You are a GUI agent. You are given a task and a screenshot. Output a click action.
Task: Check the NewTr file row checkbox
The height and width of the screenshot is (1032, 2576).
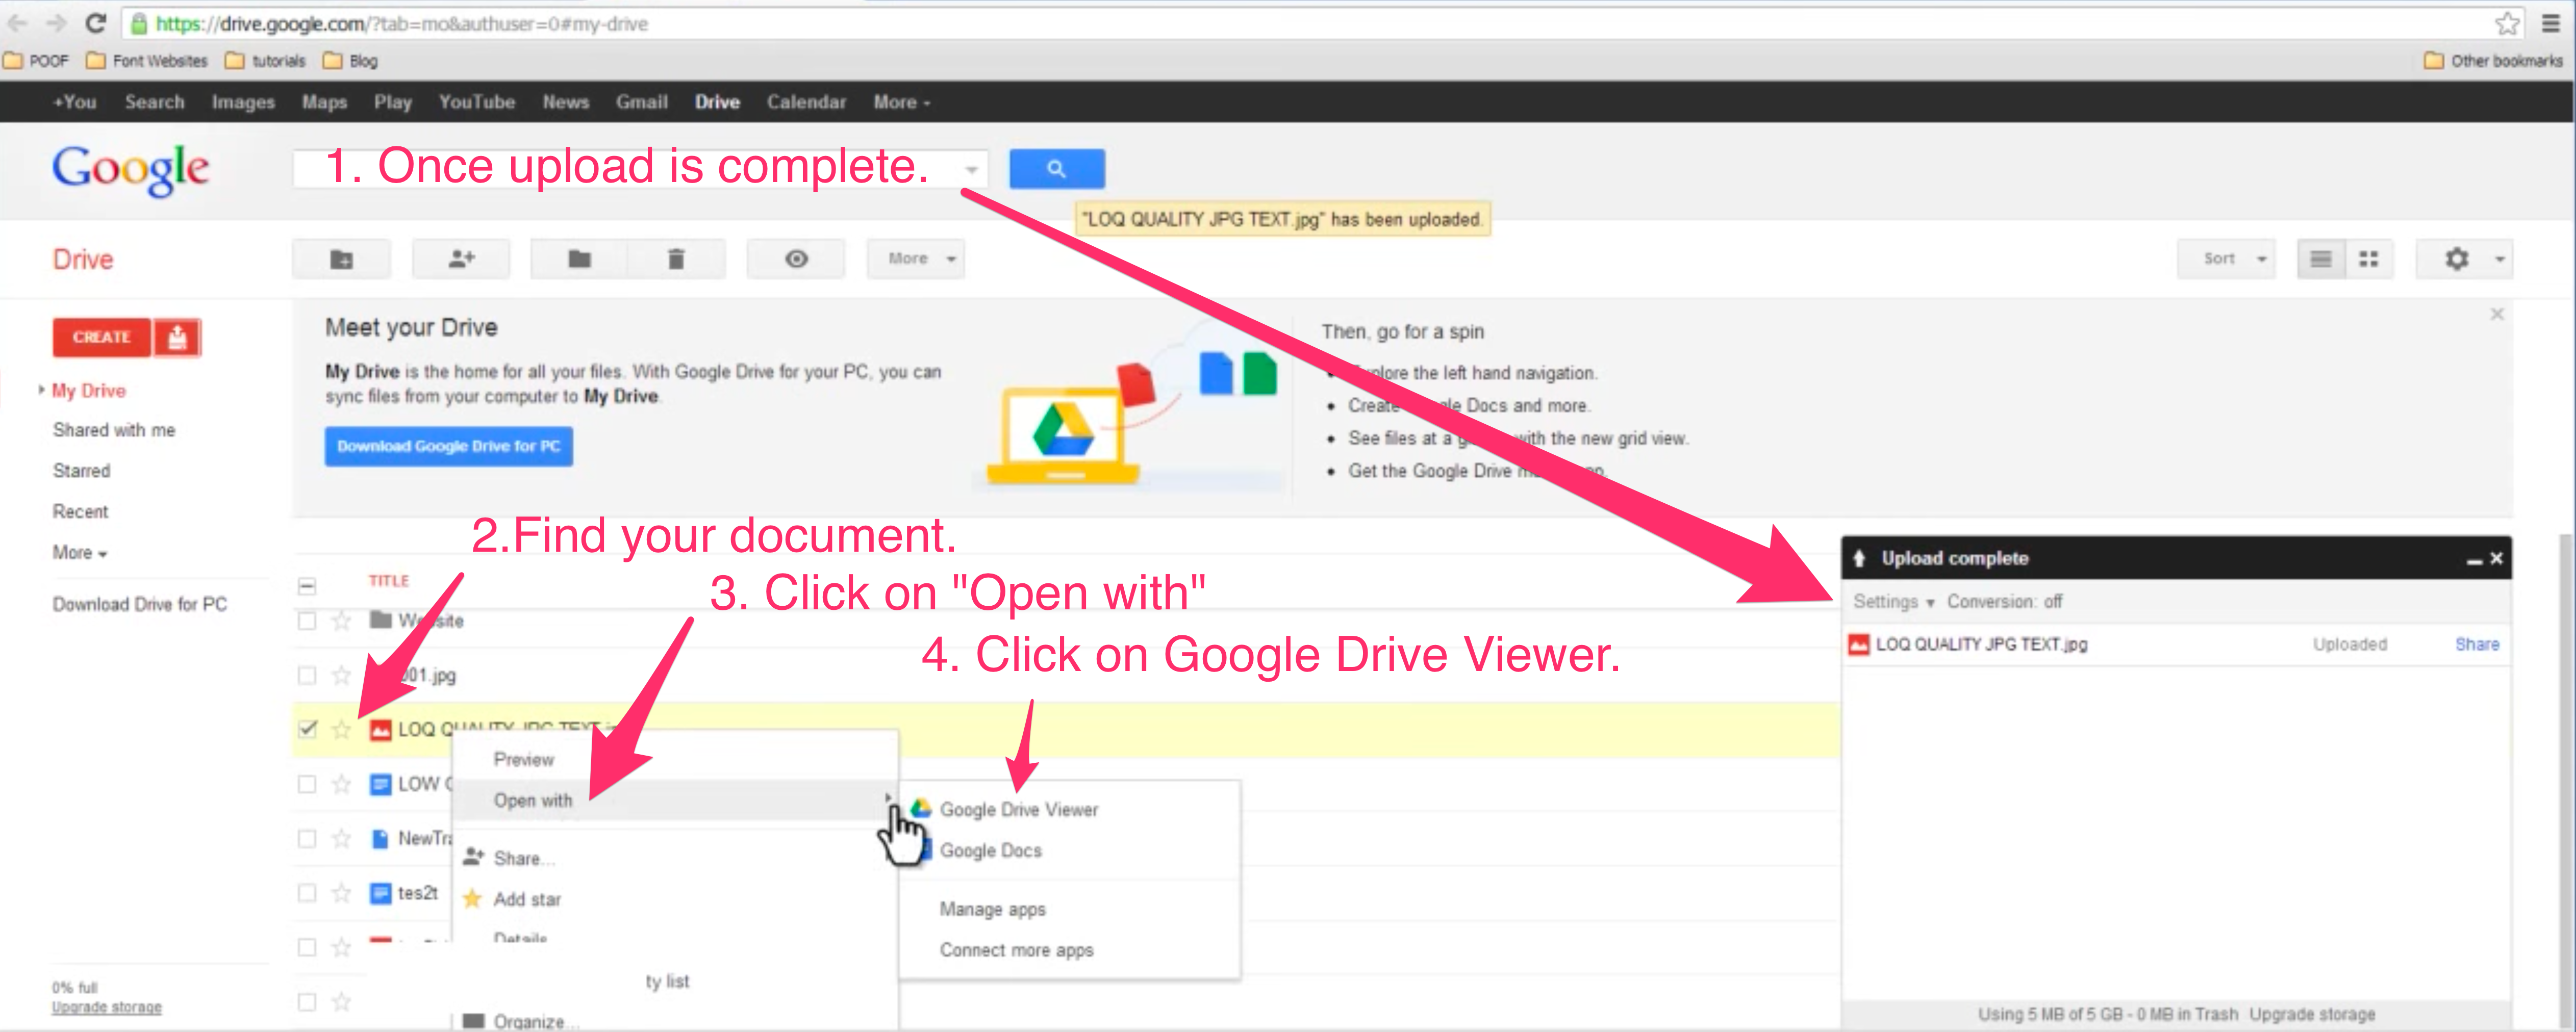tap(307, 838)
